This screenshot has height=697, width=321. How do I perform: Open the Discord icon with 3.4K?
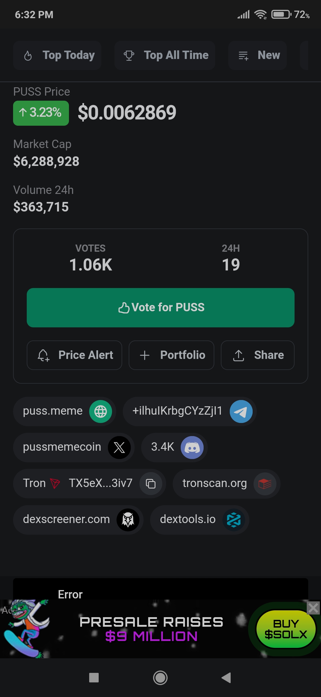pos(192,447)
